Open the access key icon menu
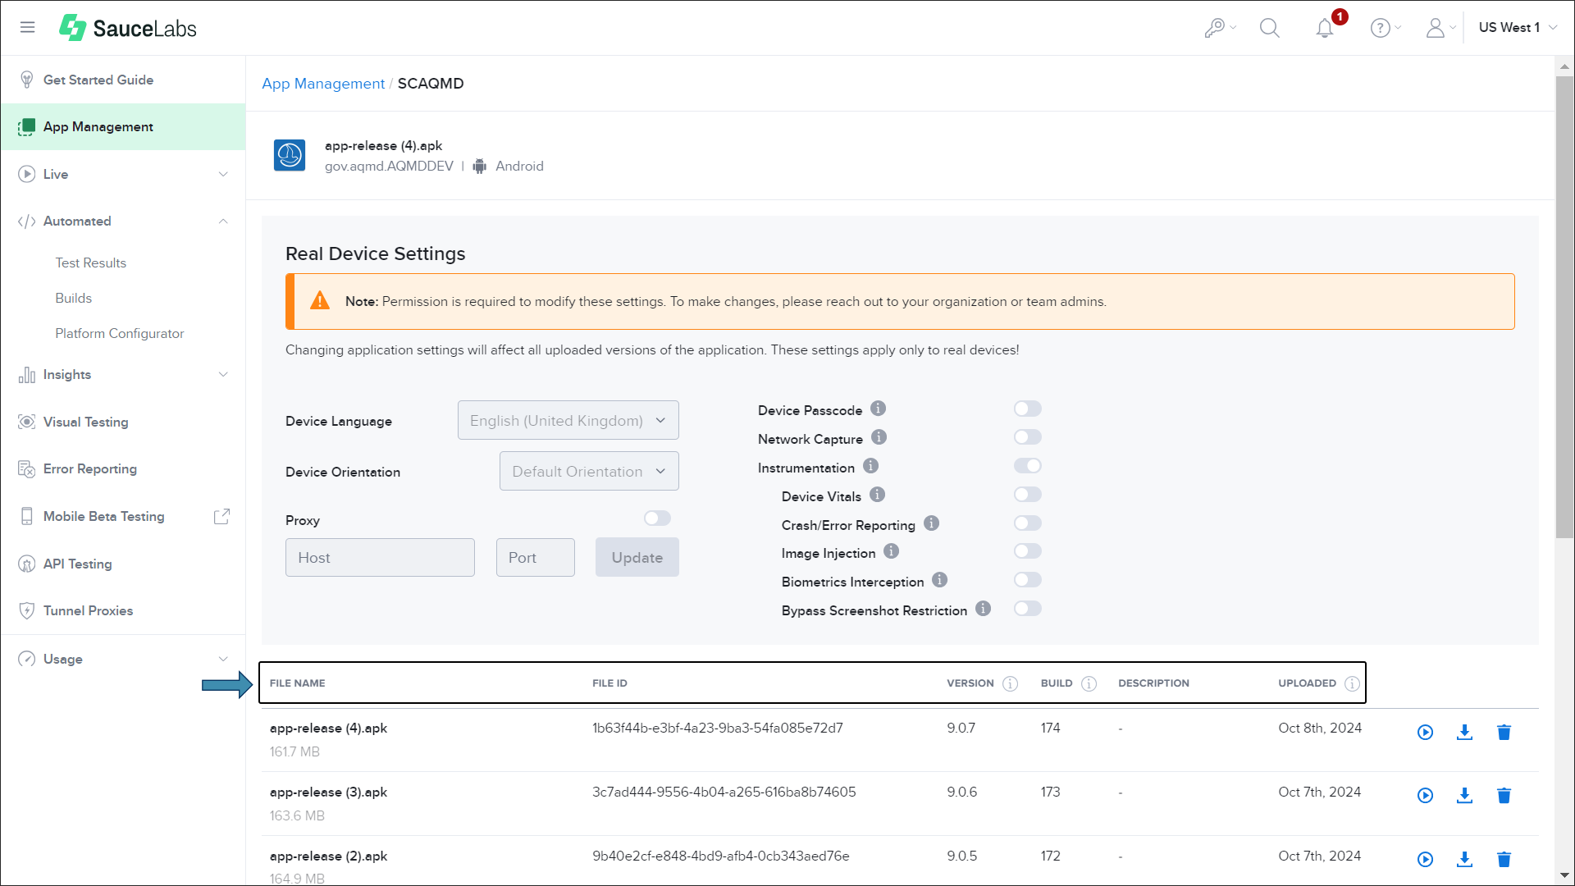This screenshot has width=1575, height=886. 1220,28
